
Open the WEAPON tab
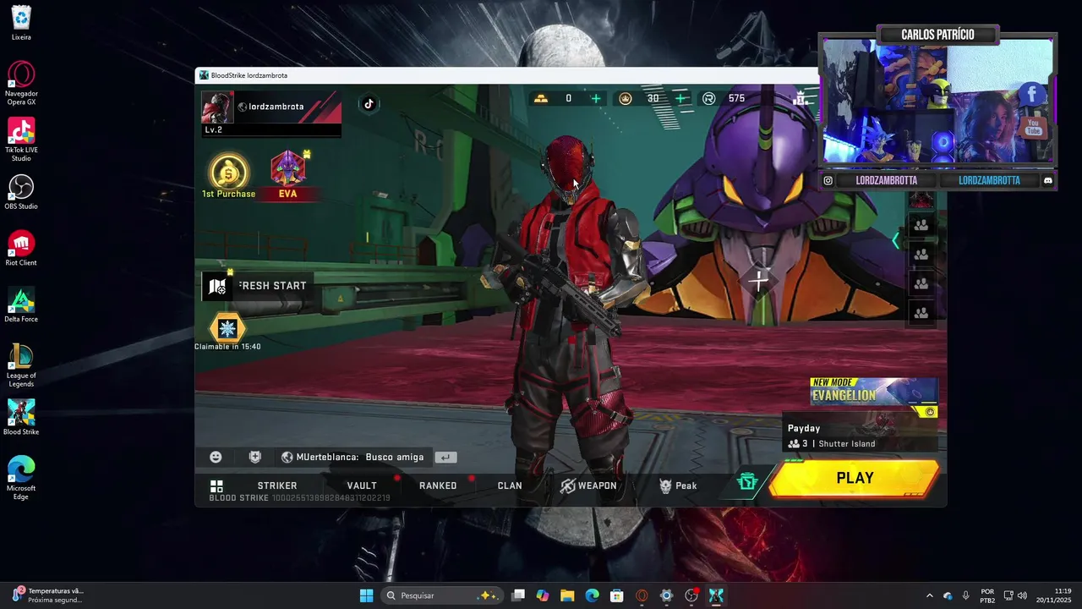pyautogui.click(x=588, y=486)
